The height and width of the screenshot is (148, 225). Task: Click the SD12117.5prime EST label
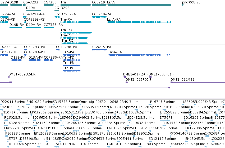[x=162, y=139]
